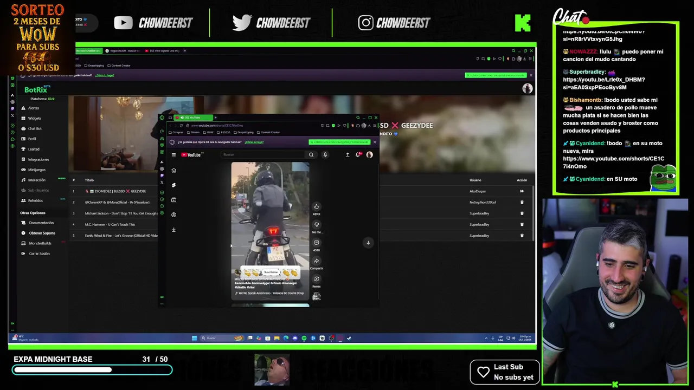Open YouTube upload/create icon

tap(348, 155)
